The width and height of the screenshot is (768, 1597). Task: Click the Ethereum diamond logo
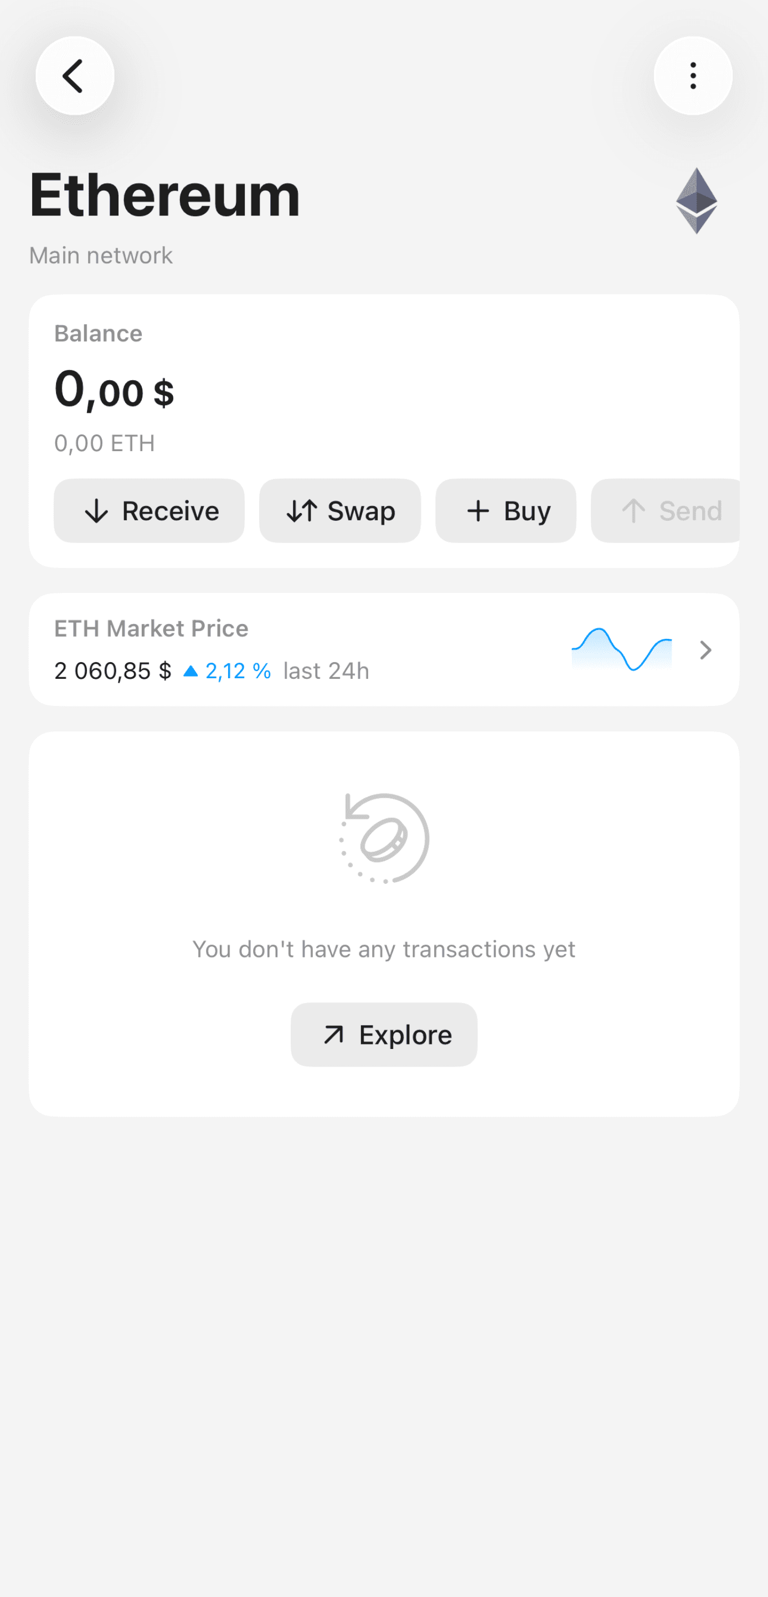point(696,200)
